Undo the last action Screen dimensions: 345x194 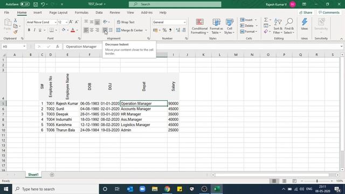pyautogui.click(x=43, y=4)
